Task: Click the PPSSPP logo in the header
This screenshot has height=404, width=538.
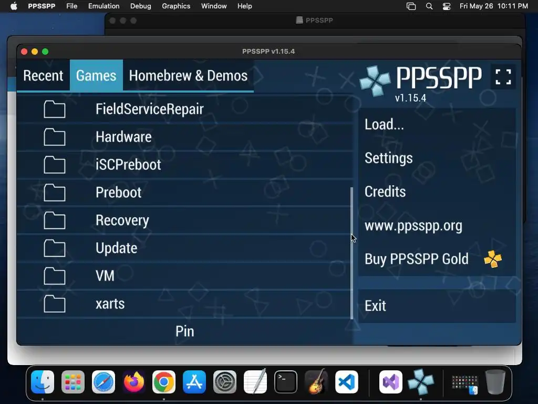Action: tap(421, 81)
